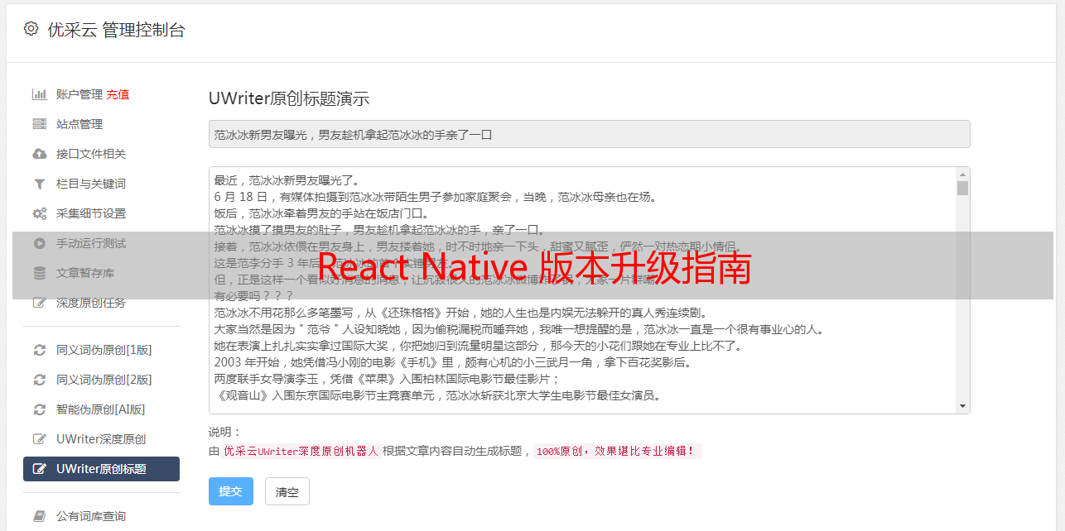Click the gear icon beside 优采云 管理控制台
Image resolution: width=1065 pixels, height=531 pixels.
[31, 29]
